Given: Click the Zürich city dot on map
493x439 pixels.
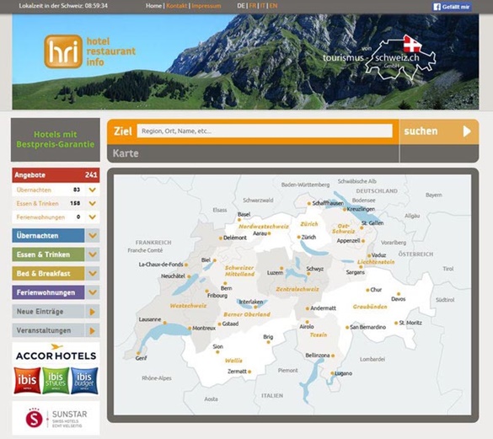Looking at the screenshot, I should click(298, 237).
